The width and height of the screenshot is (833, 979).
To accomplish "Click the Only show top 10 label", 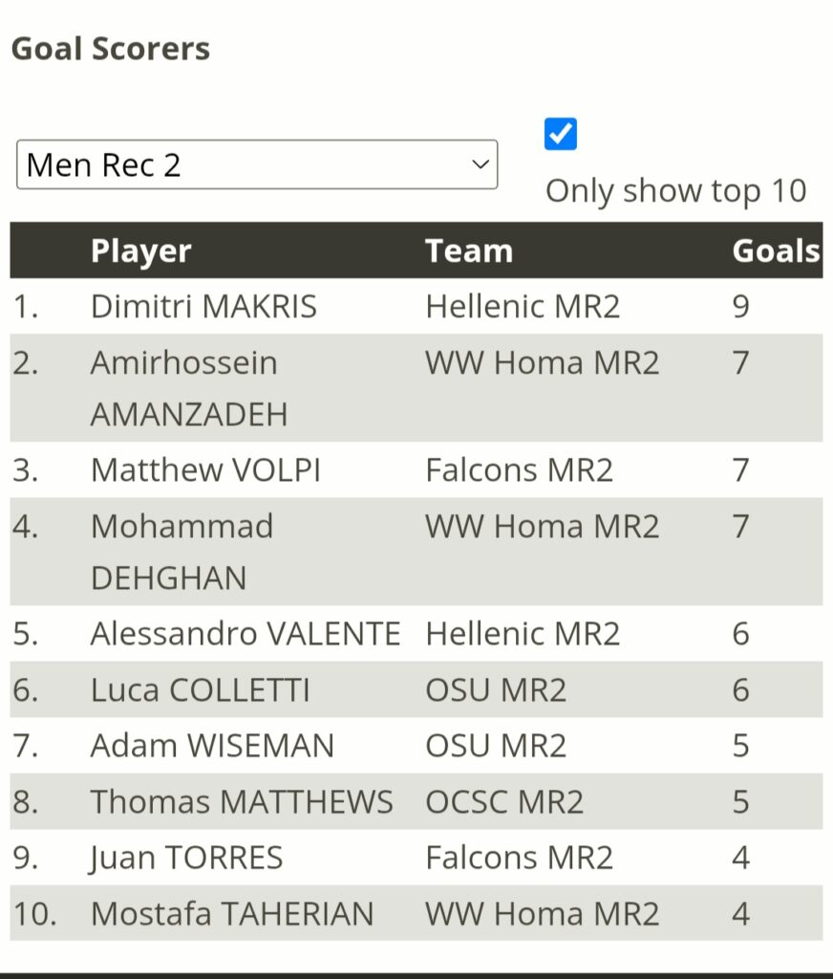I will (x=676, y=191).
